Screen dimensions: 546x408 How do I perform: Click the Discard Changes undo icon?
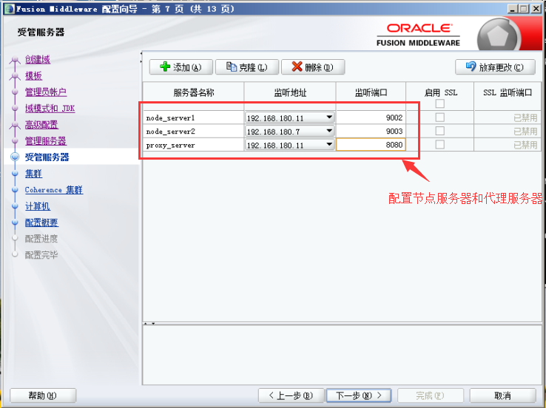[470, 67]
